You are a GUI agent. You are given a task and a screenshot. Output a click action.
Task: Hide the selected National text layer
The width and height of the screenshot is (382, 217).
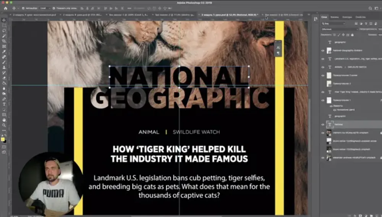tap(323, 125)
